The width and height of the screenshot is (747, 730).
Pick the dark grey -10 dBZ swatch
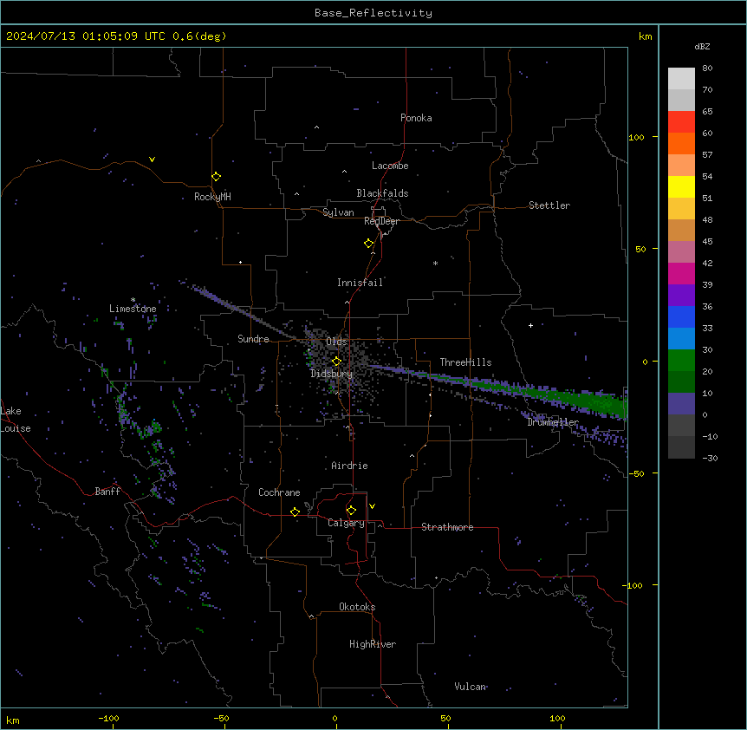(x=681, y=447)
